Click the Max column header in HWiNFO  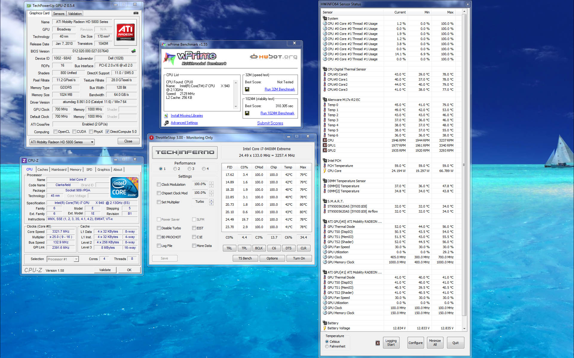click(443, 12)
